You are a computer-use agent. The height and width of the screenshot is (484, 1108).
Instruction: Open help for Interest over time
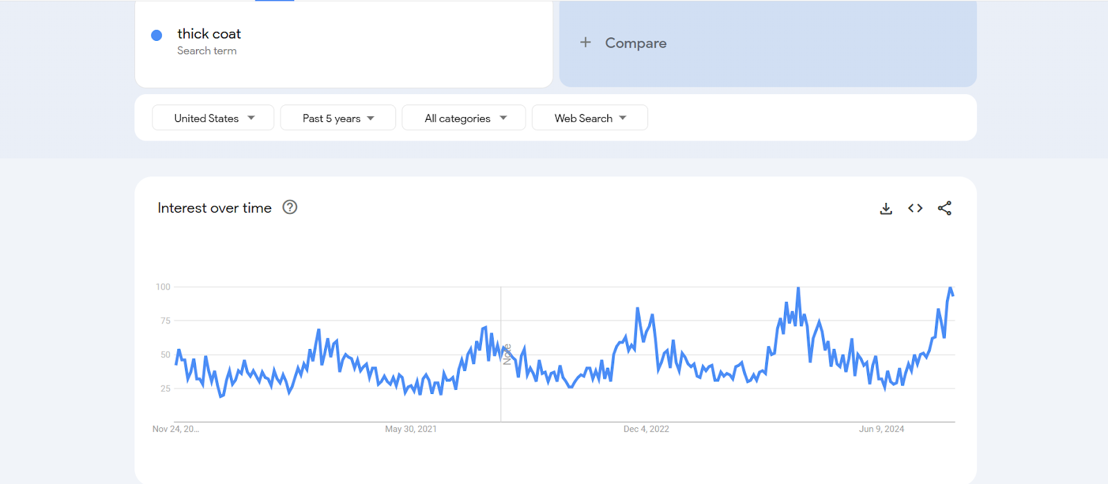[290, 207]
